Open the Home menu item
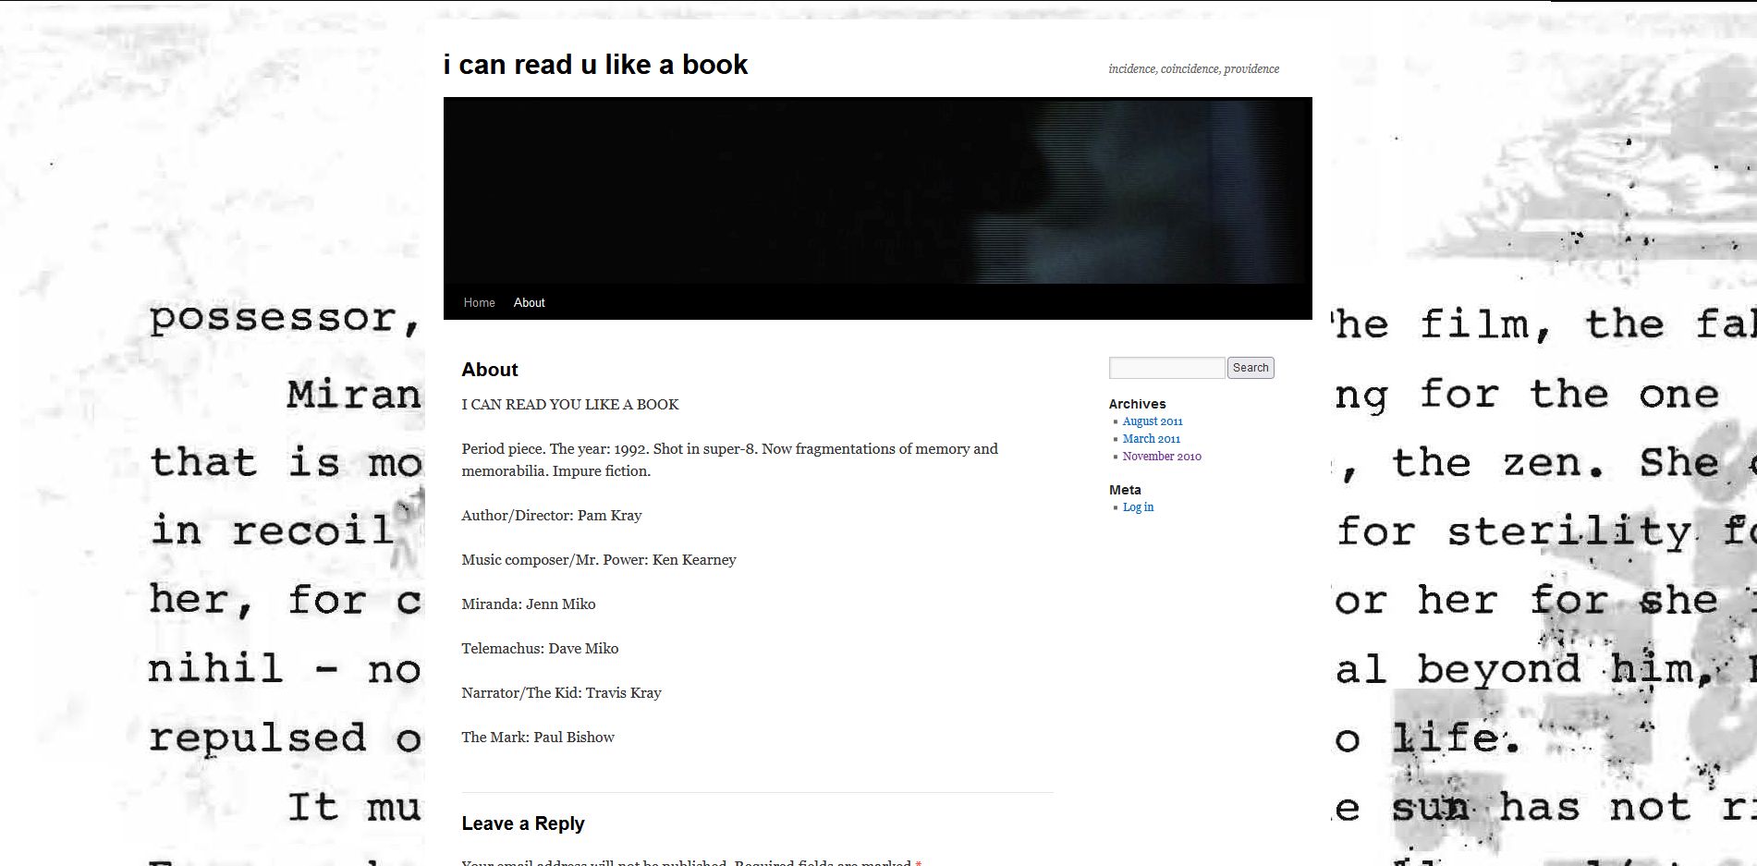The height and width of the screenshot is (866, 1757). [479, 303]
